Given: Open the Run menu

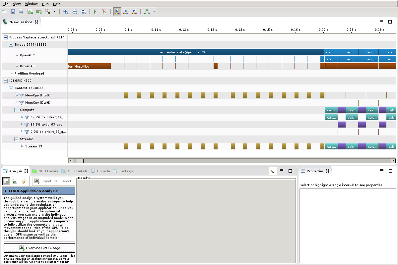Looking at the screenshot, I should tap(45, 4).
